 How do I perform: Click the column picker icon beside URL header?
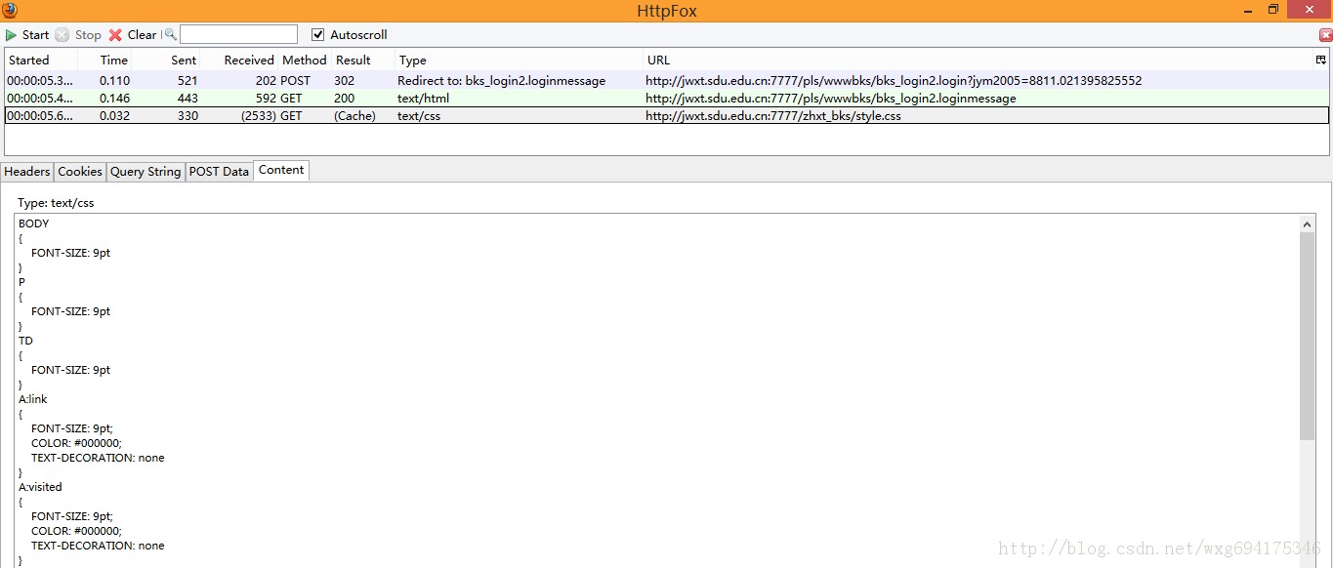(x=1321, y=60)
